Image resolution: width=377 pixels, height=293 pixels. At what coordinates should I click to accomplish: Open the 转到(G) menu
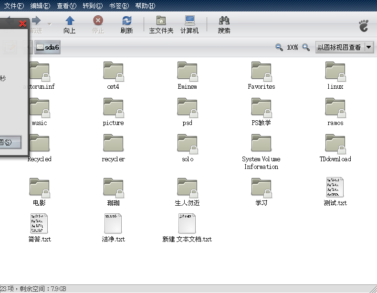pyautogui.click(x=93, y=6)
